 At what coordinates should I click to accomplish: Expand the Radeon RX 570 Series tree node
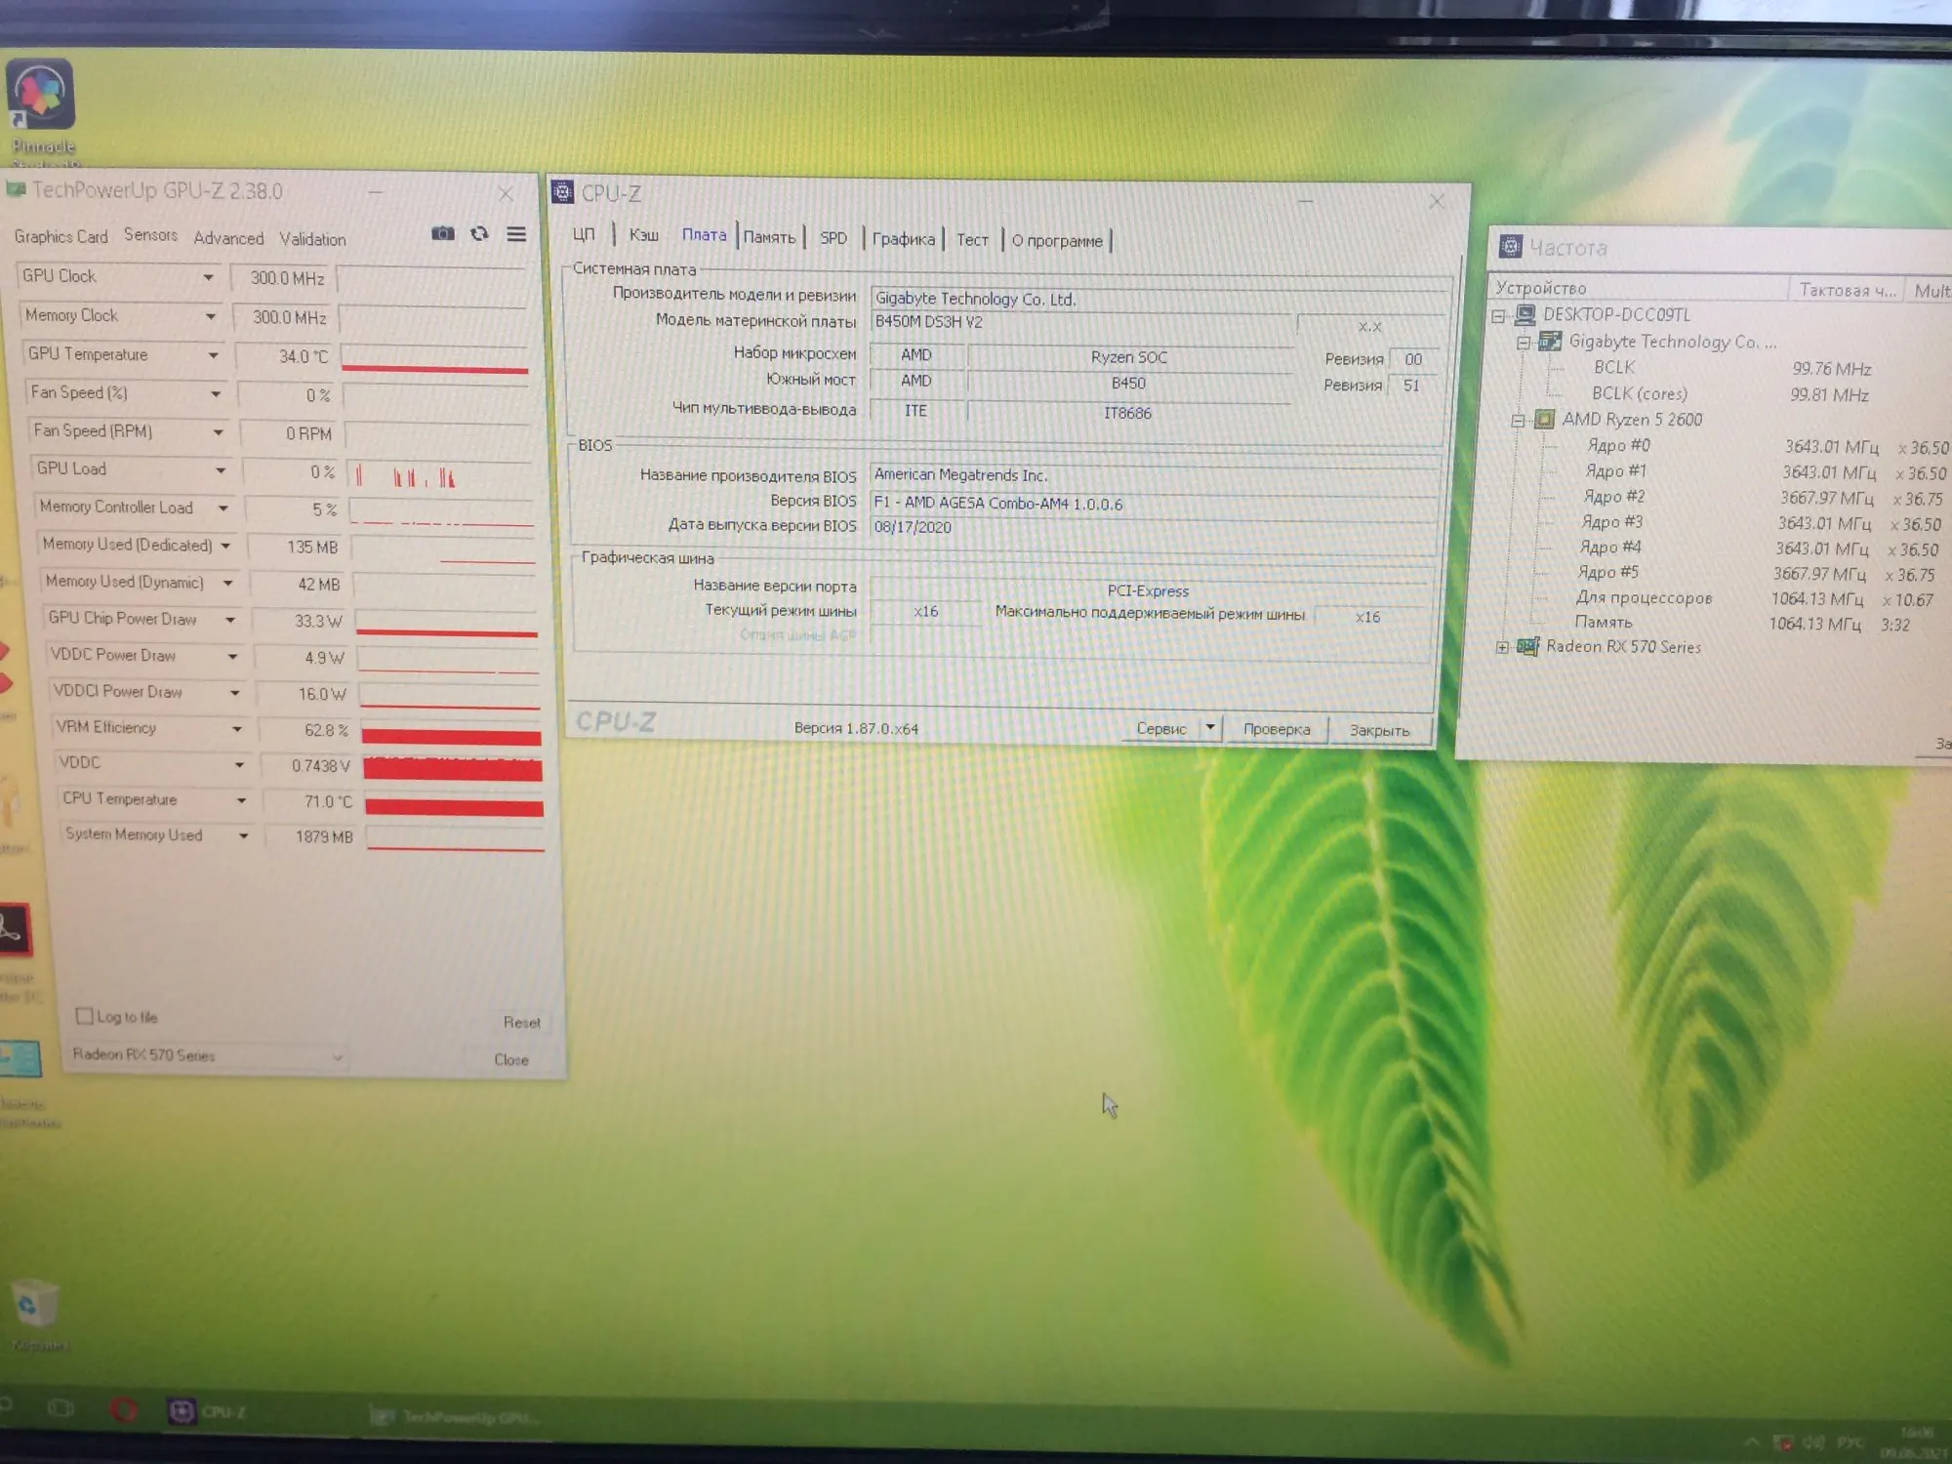click(x=1502, y=647)
